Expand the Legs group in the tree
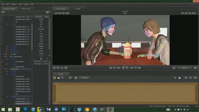Viewport: 199px width, 112px height. click(7, 49)
